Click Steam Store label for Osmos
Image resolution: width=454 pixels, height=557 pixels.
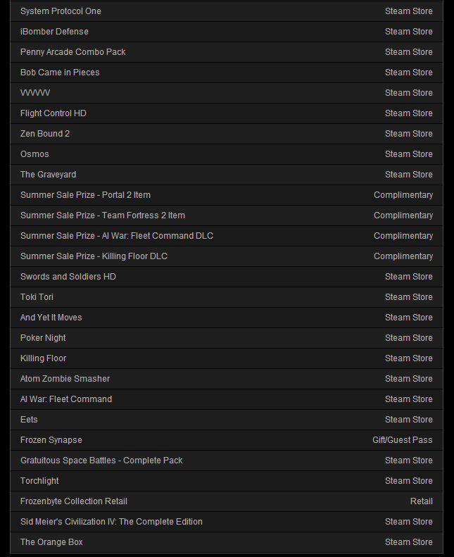409,154
